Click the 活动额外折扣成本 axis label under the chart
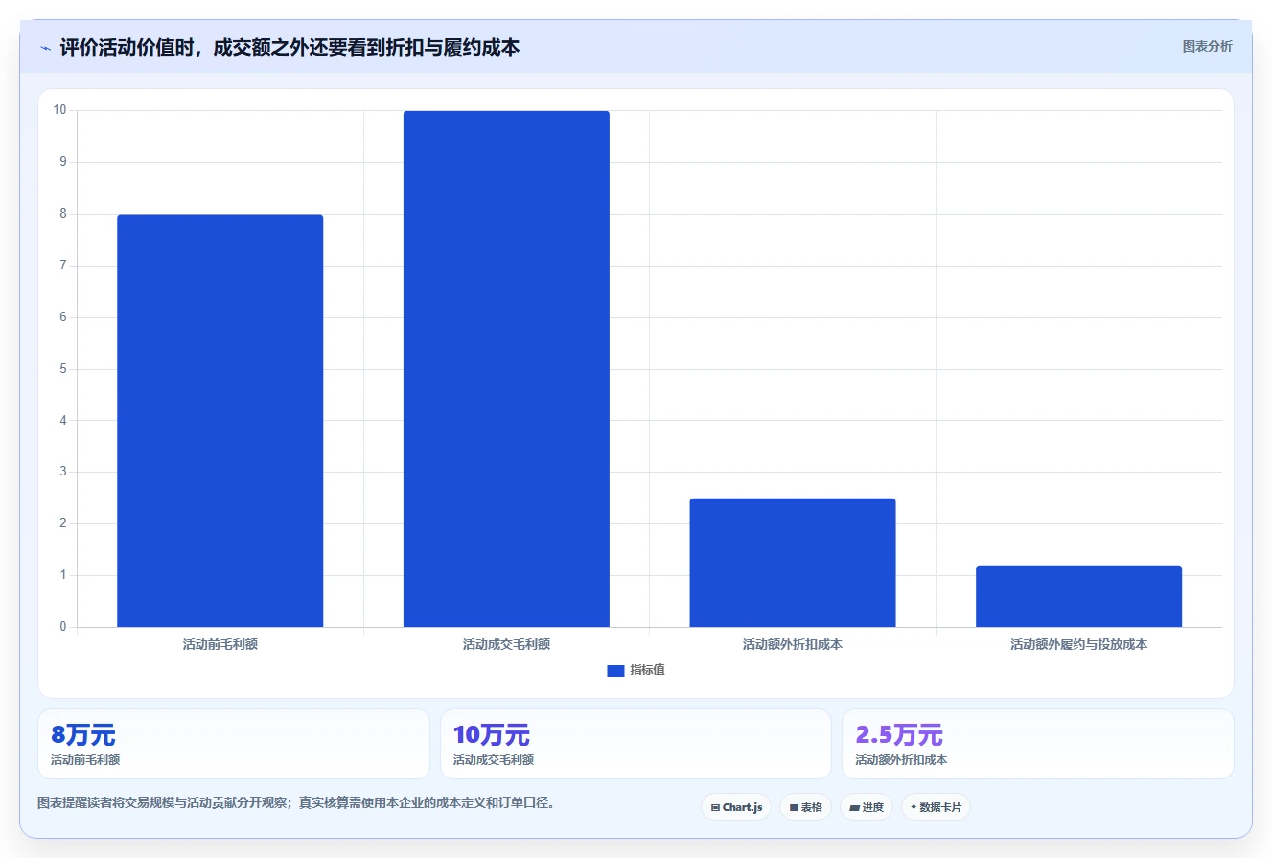 [x=793, y=645]
